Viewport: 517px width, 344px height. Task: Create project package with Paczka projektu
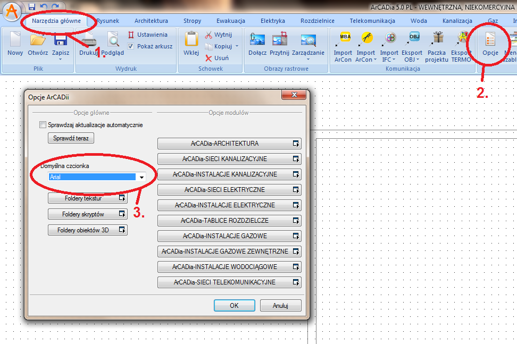(437, 46)
